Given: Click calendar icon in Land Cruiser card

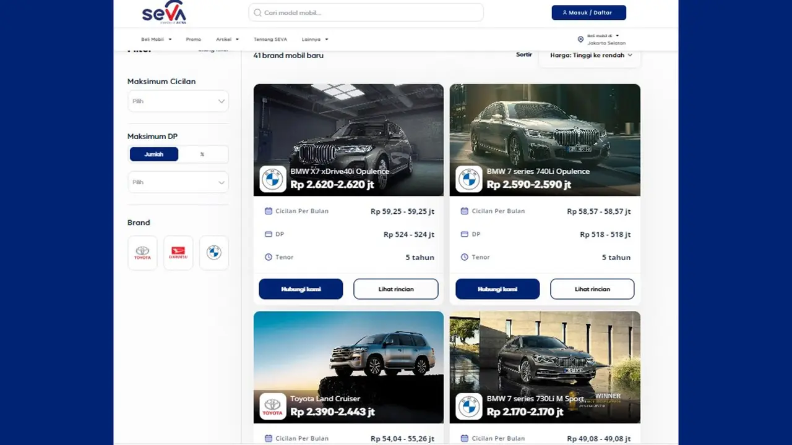Looking at the screenshot, I should pyautogui.click(x=269, y=439).
